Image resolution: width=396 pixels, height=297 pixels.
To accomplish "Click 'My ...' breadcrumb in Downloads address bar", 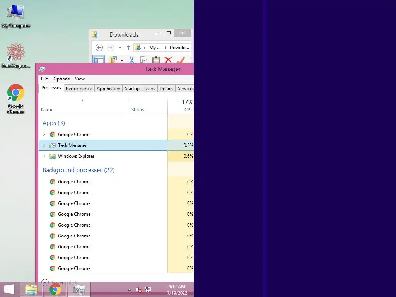I will [x=155, y=48].
